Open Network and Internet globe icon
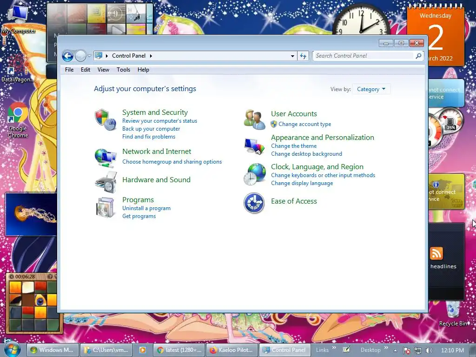This screenshot has height=357, width=476. pyautogui.click(x=106, y=158)
